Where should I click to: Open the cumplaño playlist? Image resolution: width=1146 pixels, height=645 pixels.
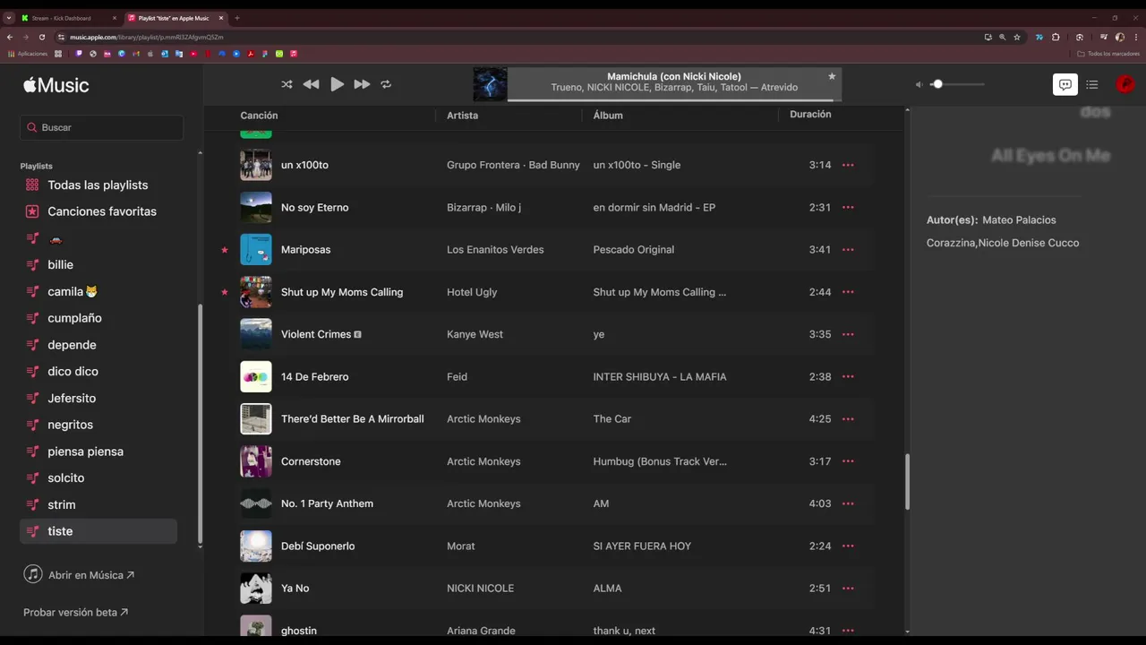98,318
